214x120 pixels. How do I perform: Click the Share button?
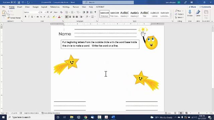pos(193,7)
